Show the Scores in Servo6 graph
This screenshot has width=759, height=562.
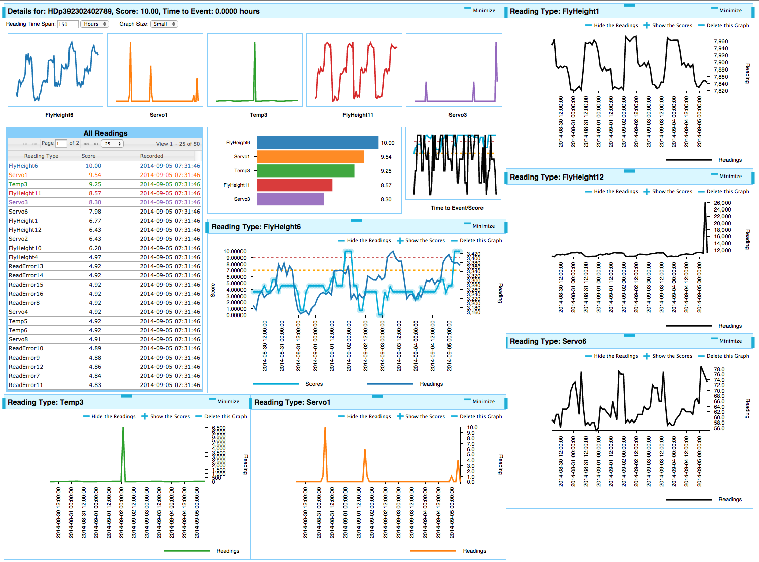click(x=668, y=356)
